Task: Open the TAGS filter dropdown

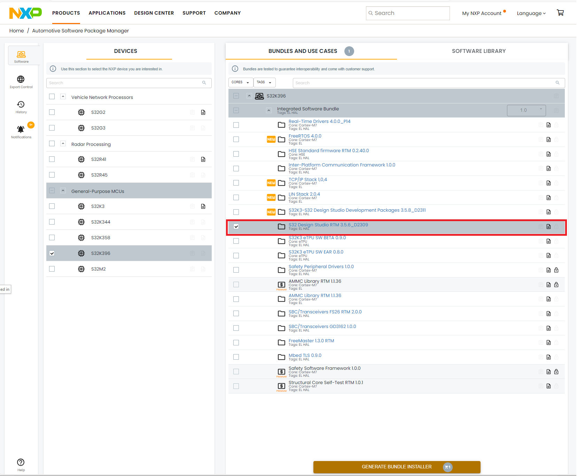Action: (x=264, y=83)
